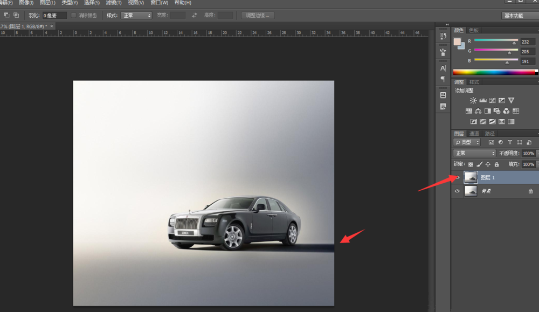
Task: Toggle visibility of the 背景 layer
Action: pos(457,191)
